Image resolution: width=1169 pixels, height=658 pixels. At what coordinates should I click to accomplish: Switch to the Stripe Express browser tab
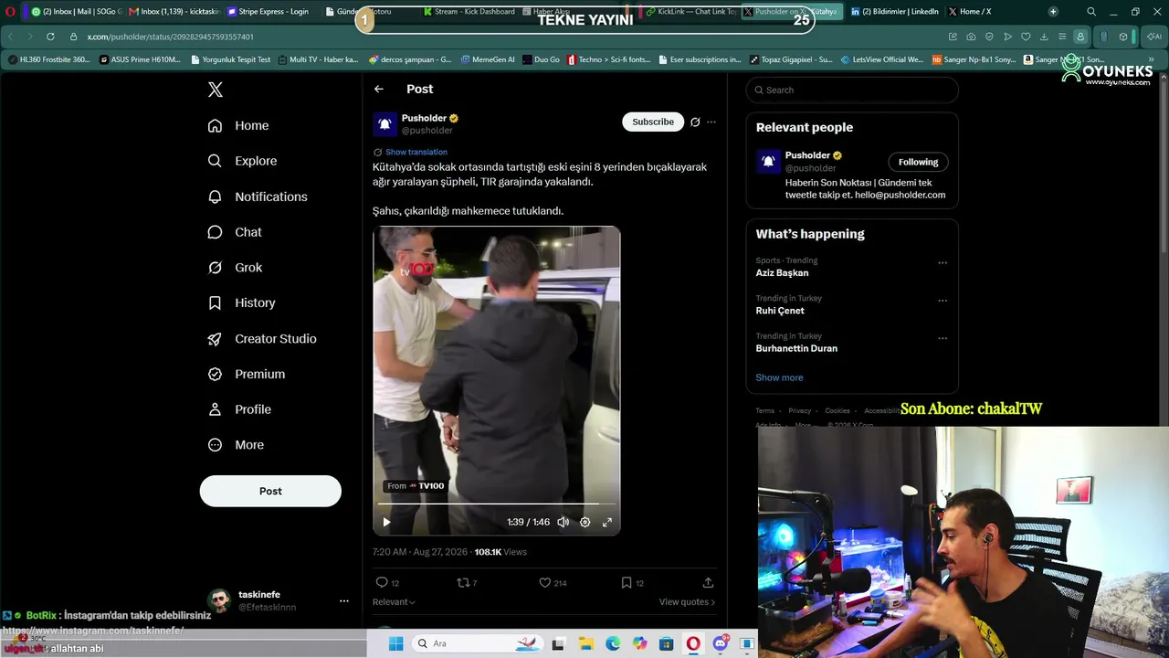pyautogui.click(x=269, y=12)
